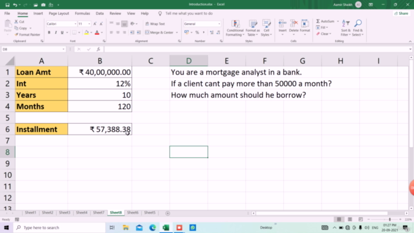Switch to Sheet6 worksheet tab
This screenshot has height=233, width=414.
pos(133,213)
